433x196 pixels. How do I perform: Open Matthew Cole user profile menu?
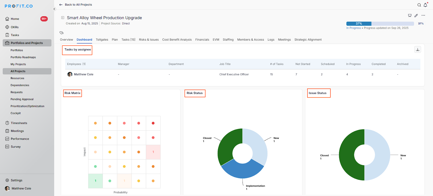(x=21, y=188)
